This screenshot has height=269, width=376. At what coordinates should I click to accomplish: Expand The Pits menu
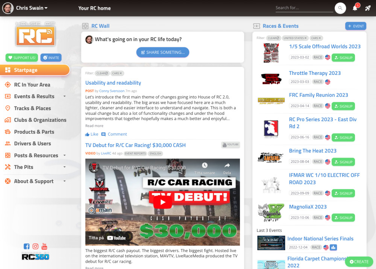tap(65, 167)
